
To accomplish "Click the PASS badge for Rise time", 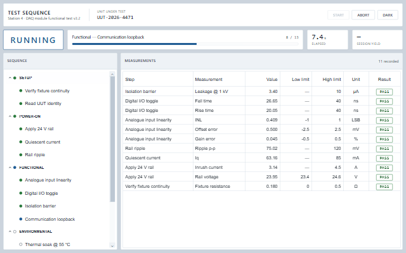I will pyautogui.click(x=384, y=111).
